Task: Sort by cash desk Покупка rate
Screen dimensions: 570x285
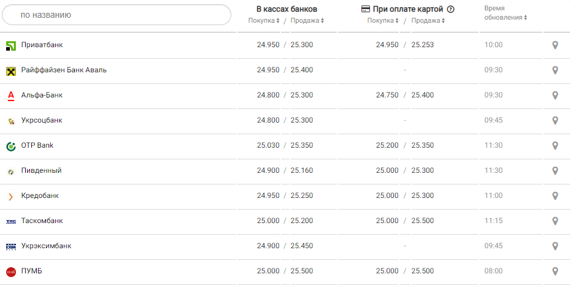Action: click(264, 21)
